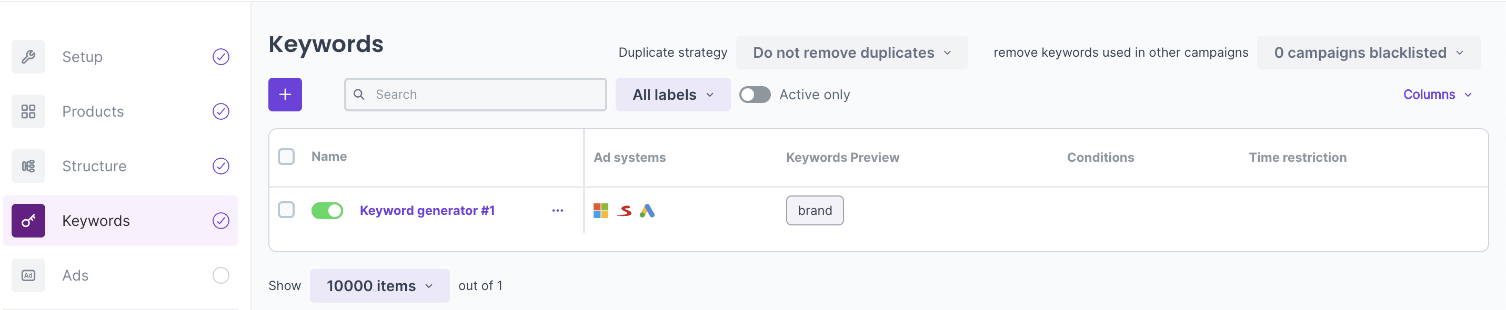Open the Duplicate strategy dropdown

tap(851, 53)
